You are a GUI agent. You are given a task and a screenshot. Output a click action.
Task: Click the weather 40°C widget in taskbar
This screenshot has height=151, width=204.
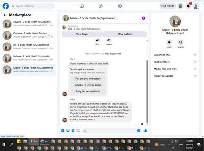pos(160,144)
